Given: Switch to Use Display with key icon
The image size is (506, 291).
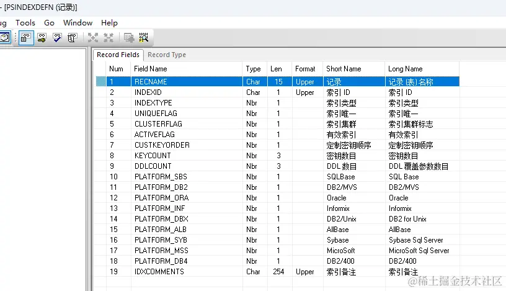Looking at the screenshot, I should [42, 38].
